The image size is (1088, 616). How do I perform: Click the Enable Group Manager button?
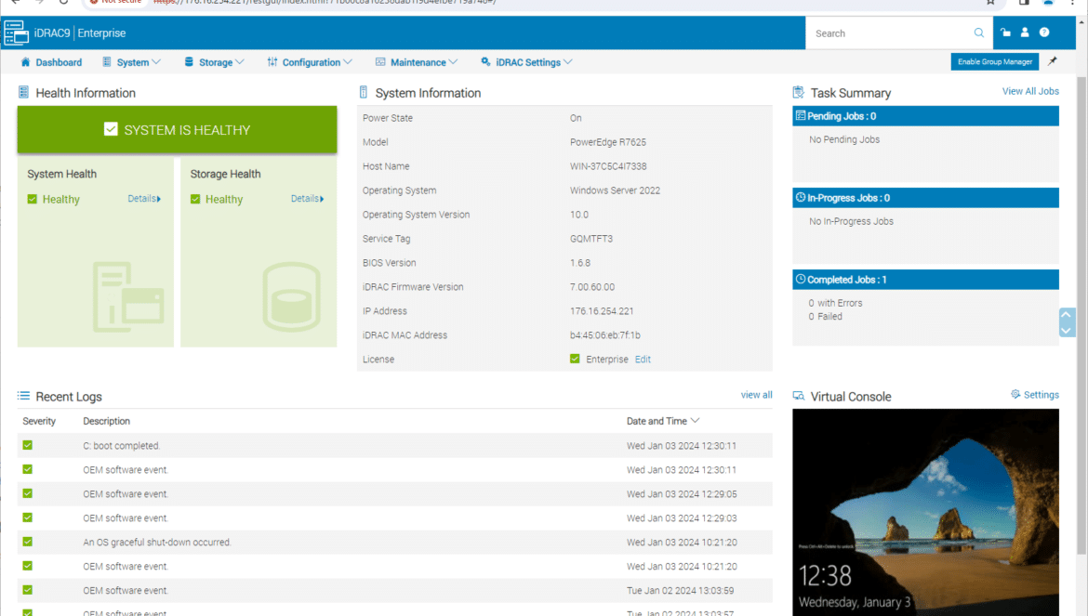[x=994, y=61]
